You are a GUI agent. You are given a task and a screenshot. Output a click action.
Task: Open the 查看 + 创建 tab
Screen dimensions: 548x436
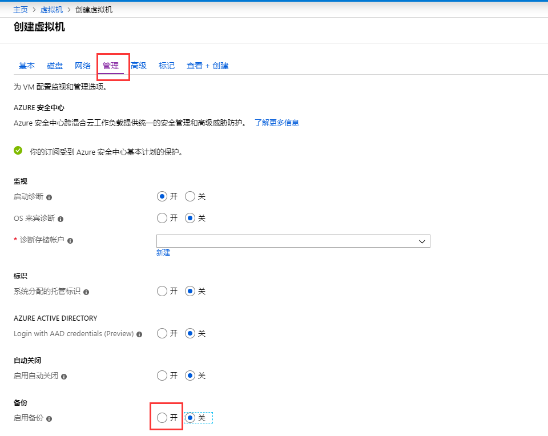pos(207,66)
